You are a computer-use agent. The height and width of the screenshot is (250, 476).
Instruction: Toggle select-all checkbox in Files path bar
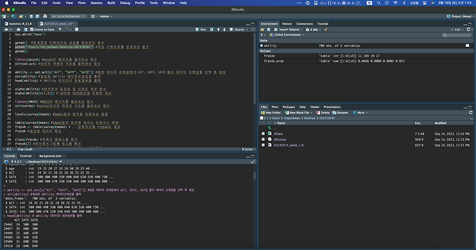pos(261,118)
